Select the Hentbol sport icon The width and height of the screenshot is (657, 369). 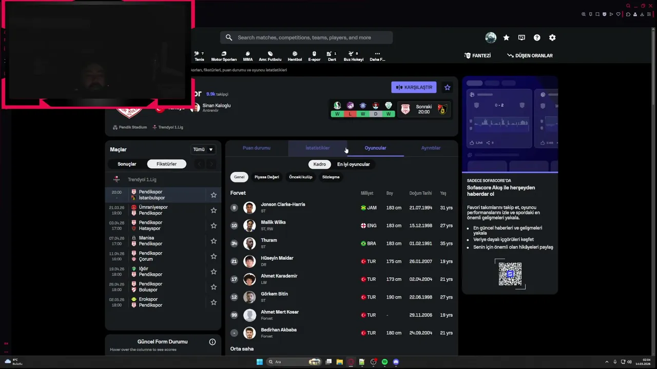pyautogui.click(x=295, y=56)
